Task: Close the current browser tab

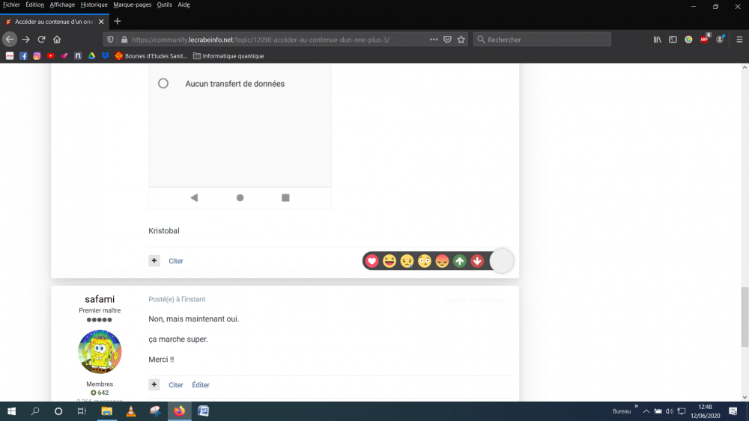Action: (101, 22)
